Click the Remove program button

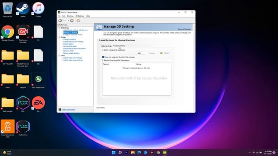pos(152,53)
